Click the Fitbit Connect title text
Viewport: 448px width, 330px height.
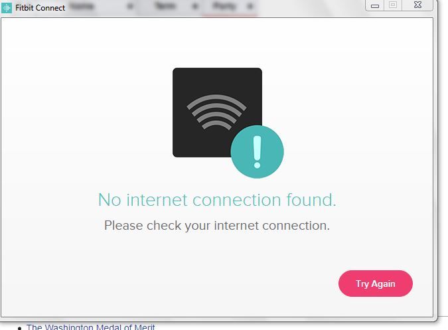point(40,8)
